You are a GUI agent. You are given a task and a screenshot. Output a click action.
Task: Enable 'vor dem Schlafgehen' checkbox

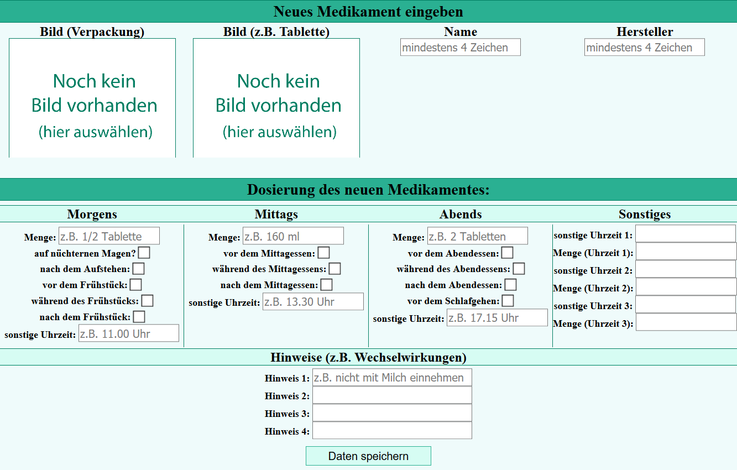pos(508,301)
